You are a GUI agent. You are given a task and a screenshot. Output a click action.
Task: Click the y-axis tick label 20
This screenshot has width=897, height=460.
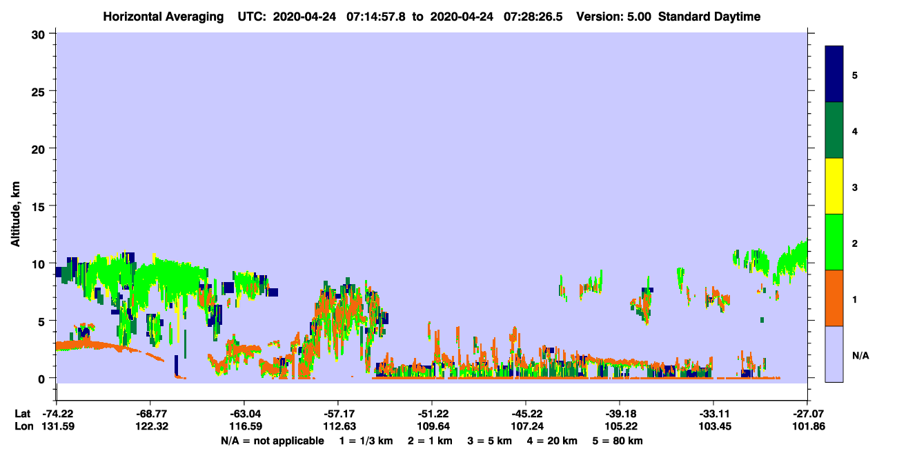[x=40, y=148]
